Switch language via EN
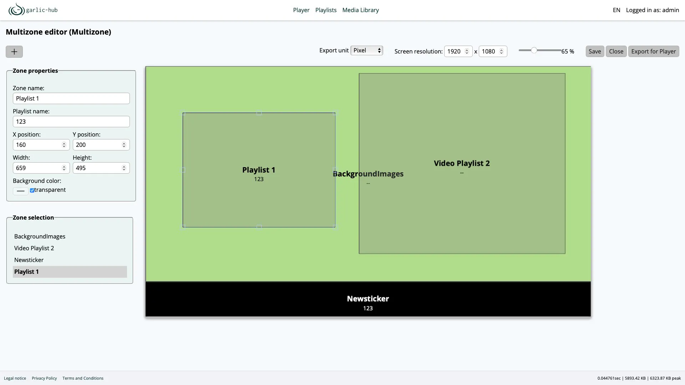The height and width of the screenshot is (385, 685). [616, 10]
